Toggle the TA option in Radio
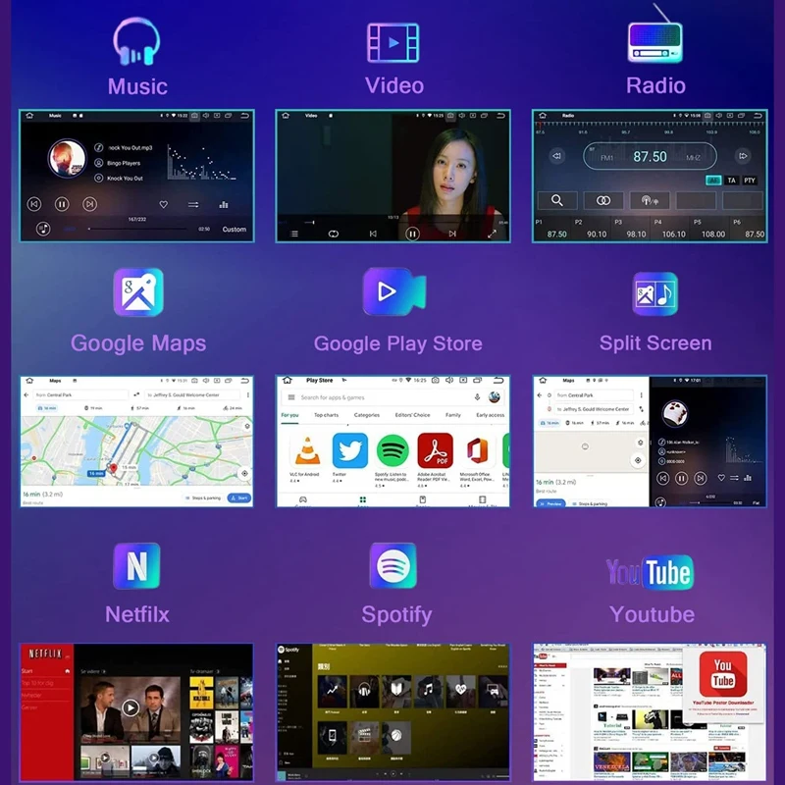This screenshot has height=785, width=785. [x=731, y=181]
